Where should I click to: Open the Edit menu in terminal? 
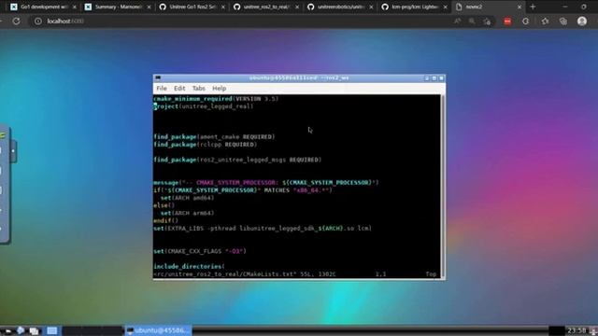coord(179,89)
